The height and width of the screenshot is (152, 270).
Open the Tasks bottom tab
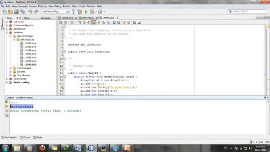pos(38,137)
